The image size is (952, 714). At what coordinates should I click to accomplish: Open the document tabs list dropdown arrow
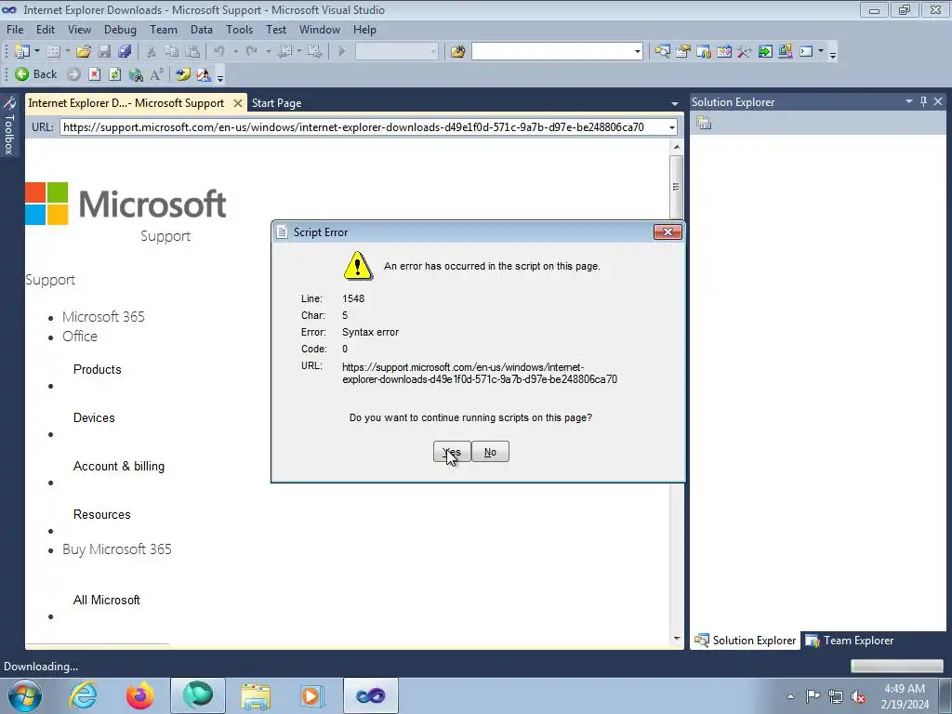click(x=675, y=104)
